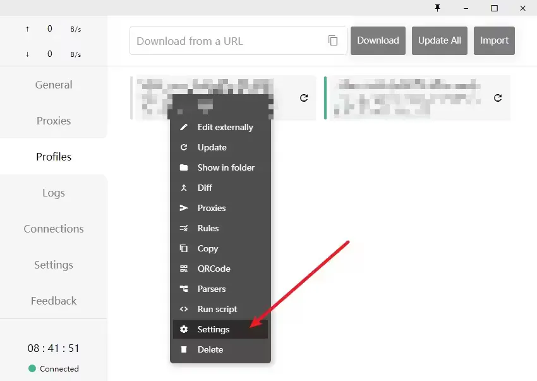Open the Connections sidebar tab
The image size is (537, 381).
click(54, 229)
